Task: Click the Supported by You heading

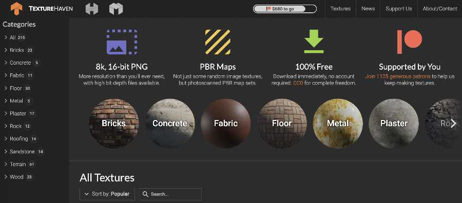Action: 410,67
